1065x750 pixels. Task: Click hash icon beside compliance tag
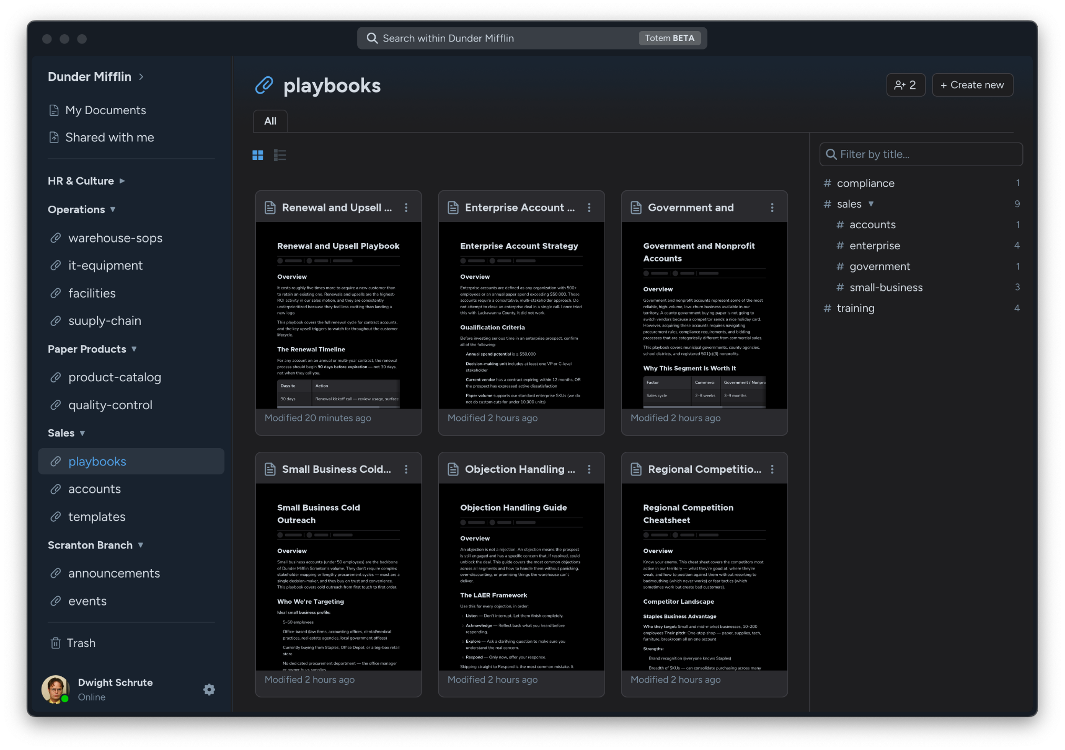click(827, 183)
